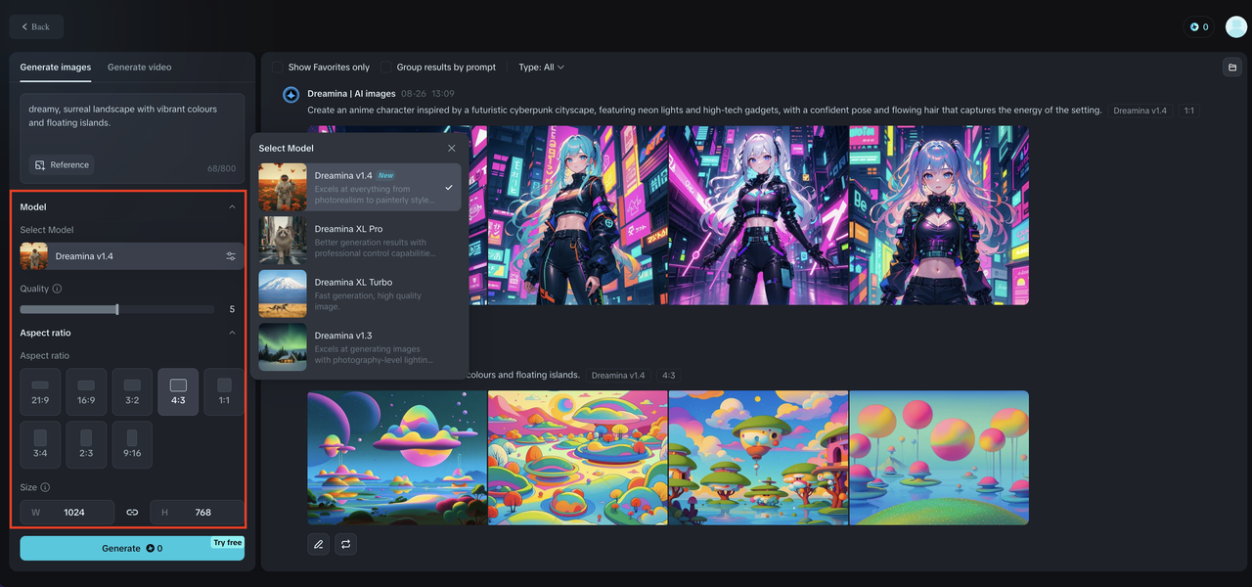Open the user profile avatar
This screenshot has height=587, width=1252.
click(x=1235, y=27)
